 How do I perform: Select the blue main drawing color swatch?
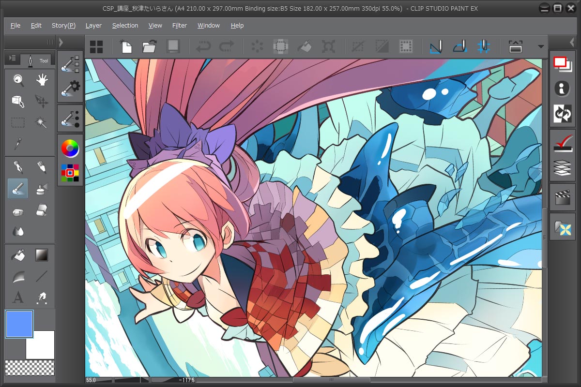point(19,324)
